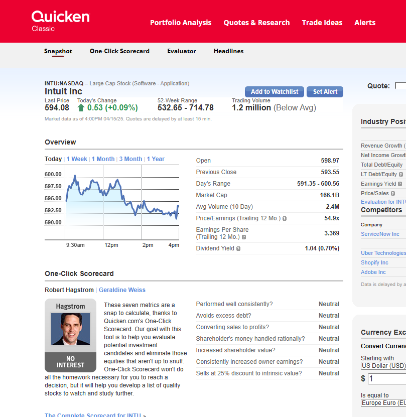Open the US Dollar starting currency dropdown
Screen dimensions: 406x417
point(383,366)
